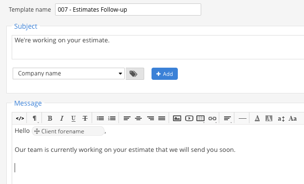304x184 pixels.
Task: Toggle HTML source code view
Action: 20,118
